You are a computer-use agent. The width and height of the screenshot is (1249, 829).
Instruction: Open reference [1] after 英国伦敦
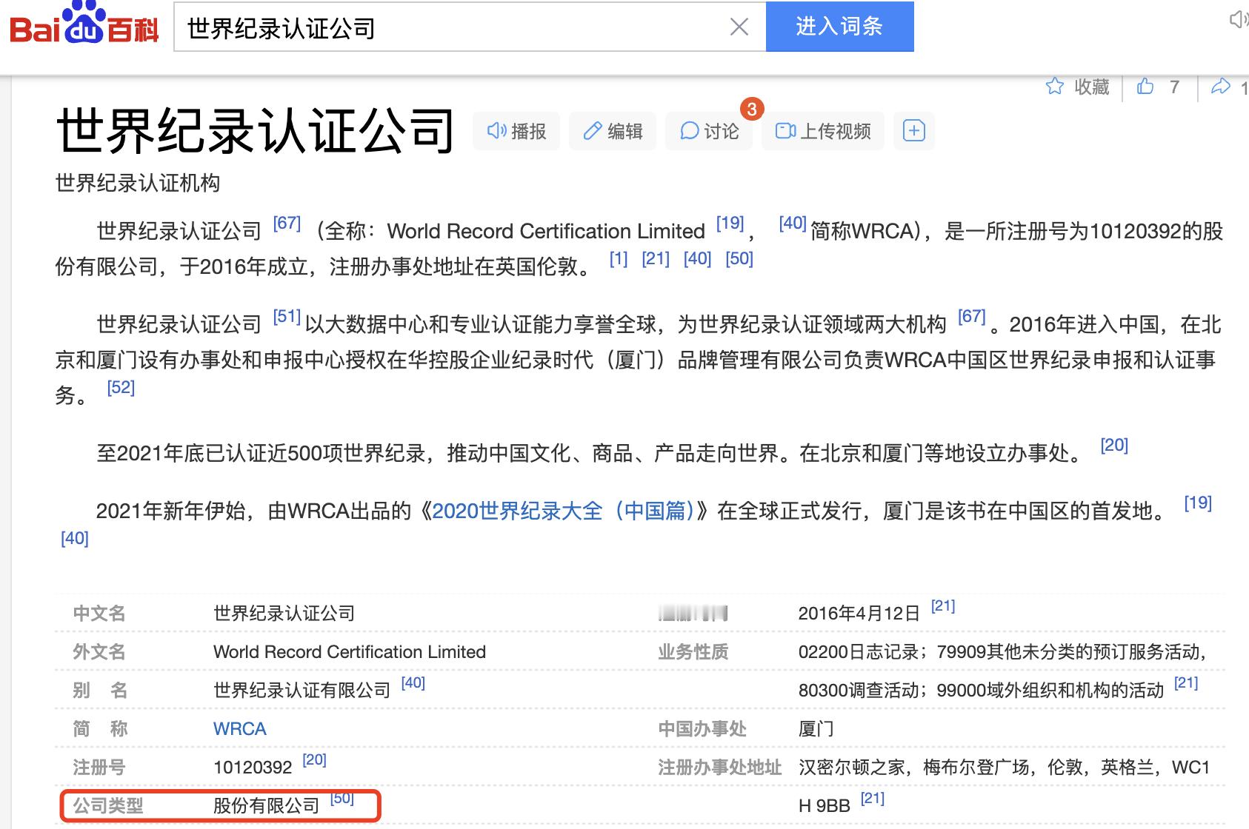[x=619, y=258]
